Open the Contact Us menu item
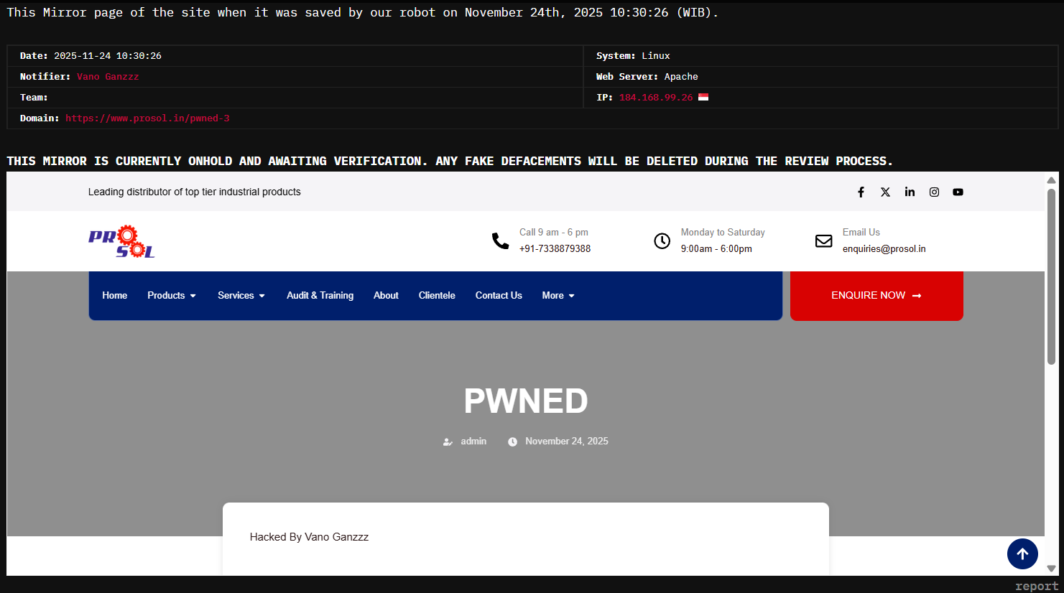 tap(499, 296)
